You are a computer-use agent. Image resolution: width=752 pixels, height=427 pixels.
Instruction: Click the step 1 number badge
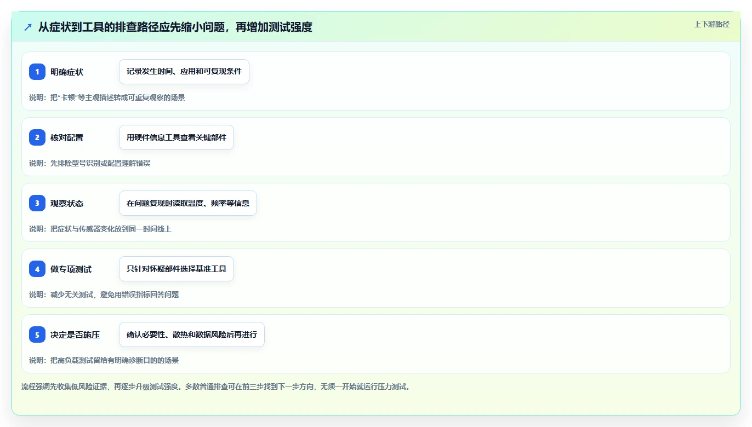37,72
